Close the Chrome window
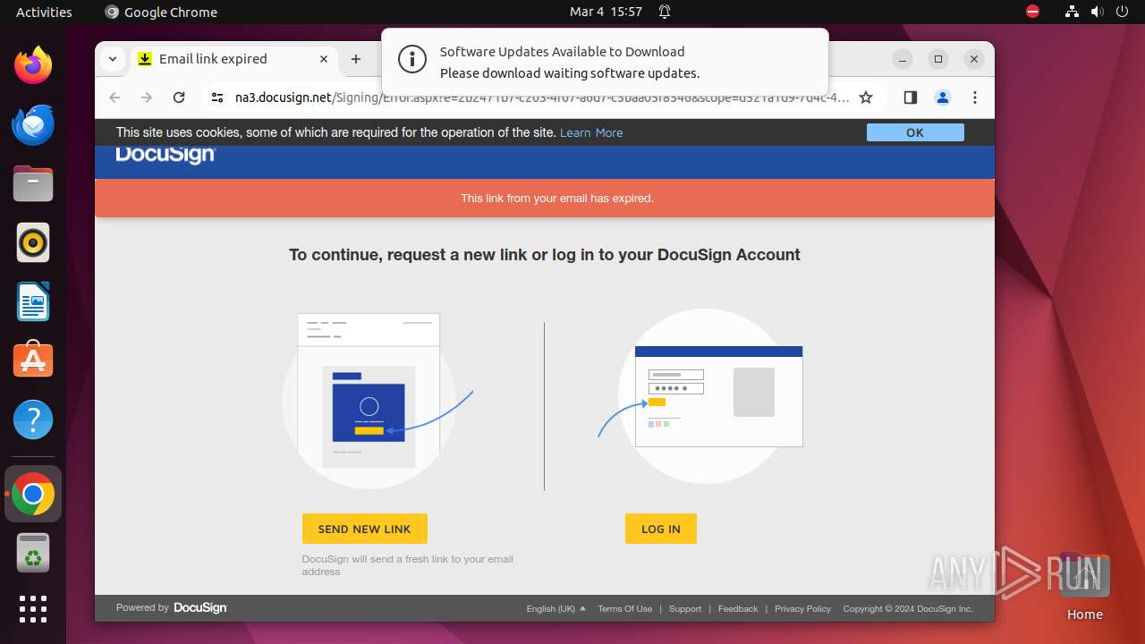This screenshot has width=1145, height=644. (974, 59)
